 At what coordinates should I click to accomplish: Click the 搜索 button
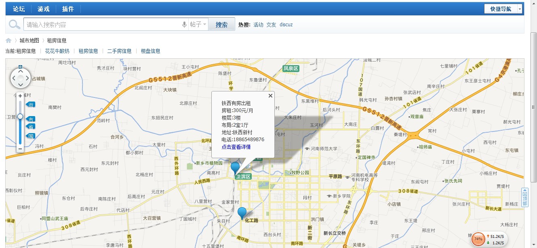click(x=221, y=25)
